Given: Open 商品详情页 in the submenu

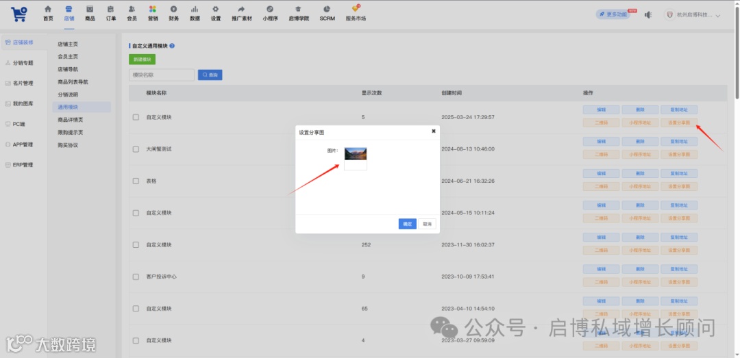Looking at the screenshot, I should click(71, 120).
